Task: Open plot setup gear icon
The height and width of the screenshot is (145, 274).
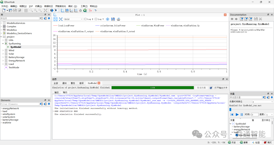Action: click(108, 19)
